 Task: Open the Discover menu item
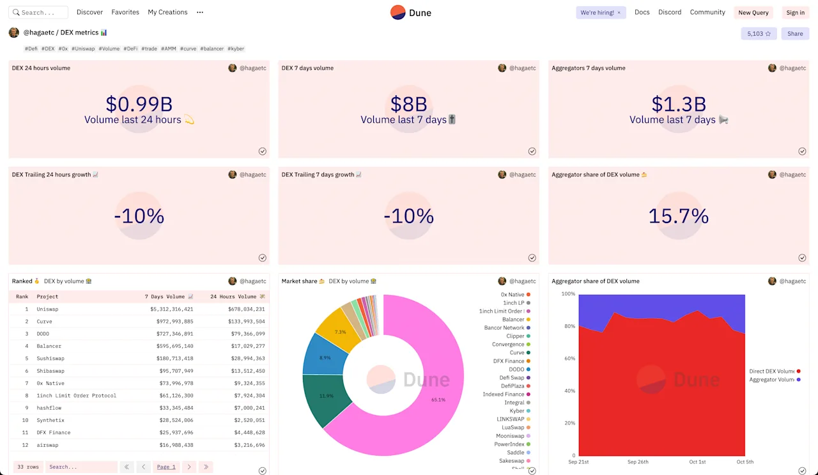(89, 12)
